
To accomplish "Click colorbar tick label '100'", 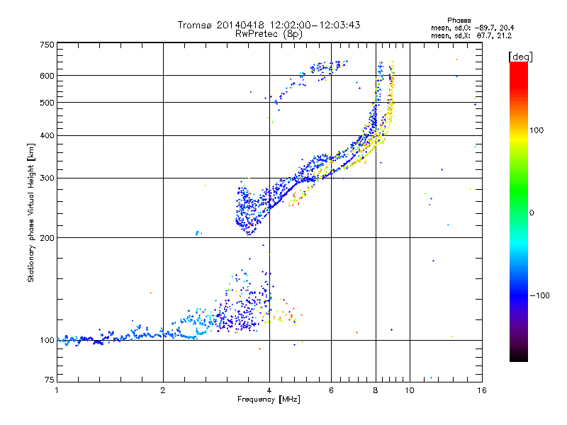I will coord(537,130).
